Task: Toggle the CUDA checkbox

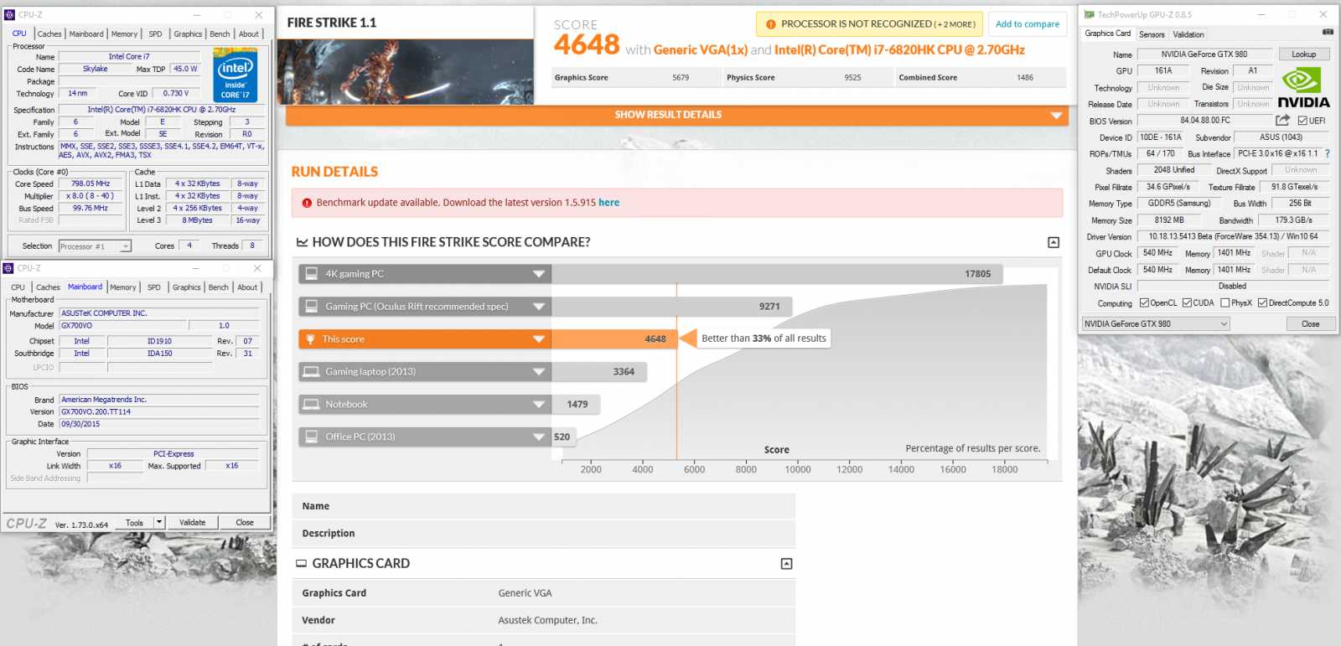Action: coord(1187,303)
